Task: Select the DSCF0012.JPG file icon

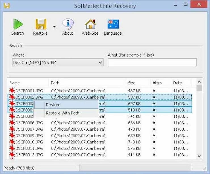Action: click(12, 155)
